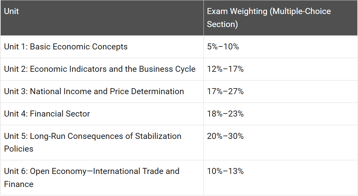Image resolution: width=358 pixels, height=196 pixels.
Task: Select the 18%–23% weighting cell
Action: [x=280, y=114]
